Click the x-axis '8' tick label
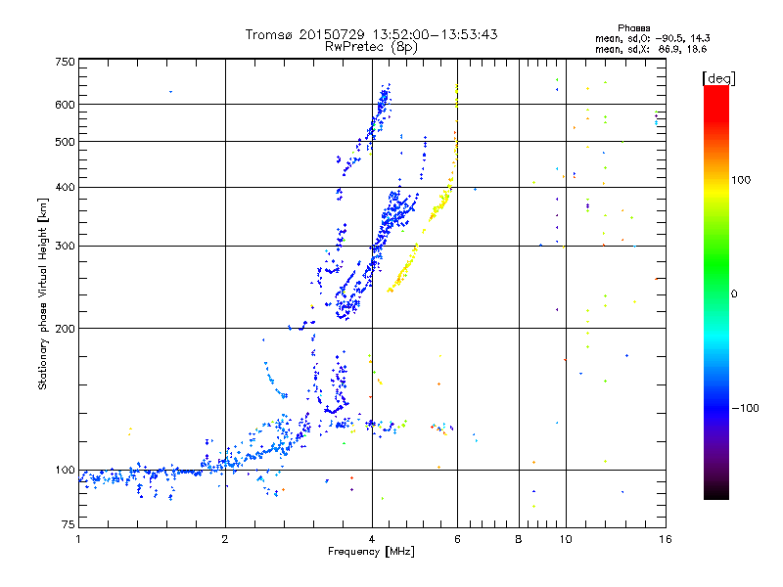This screenshot has height=587, width=783. pyautogui.click(x=519, y=539)
